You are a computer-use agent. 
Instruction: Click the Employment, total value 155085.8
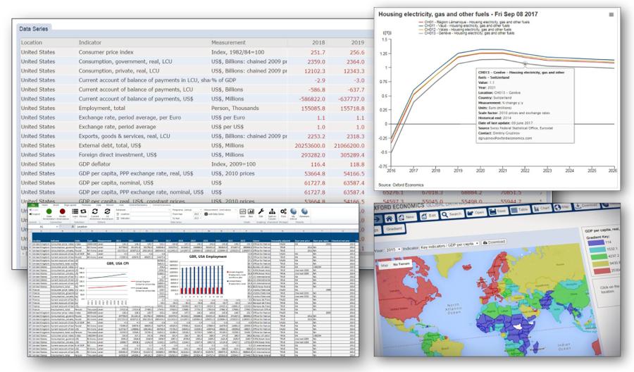313,108
